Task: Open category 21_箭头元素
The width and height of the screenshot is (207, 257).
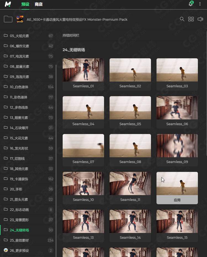Action: (28, 199)
